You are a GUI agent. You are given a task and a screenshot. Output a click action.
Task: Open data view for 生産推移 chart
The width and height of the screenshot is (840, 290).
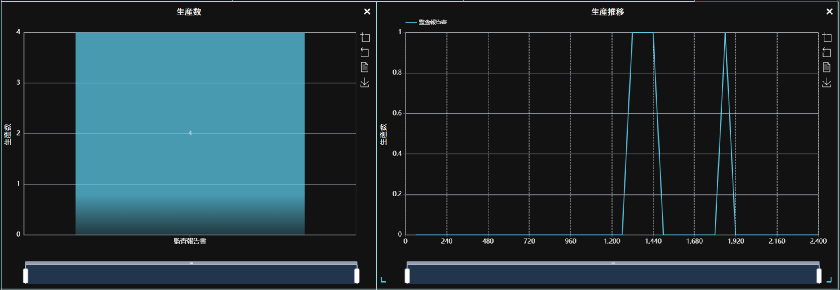[827, 67]
